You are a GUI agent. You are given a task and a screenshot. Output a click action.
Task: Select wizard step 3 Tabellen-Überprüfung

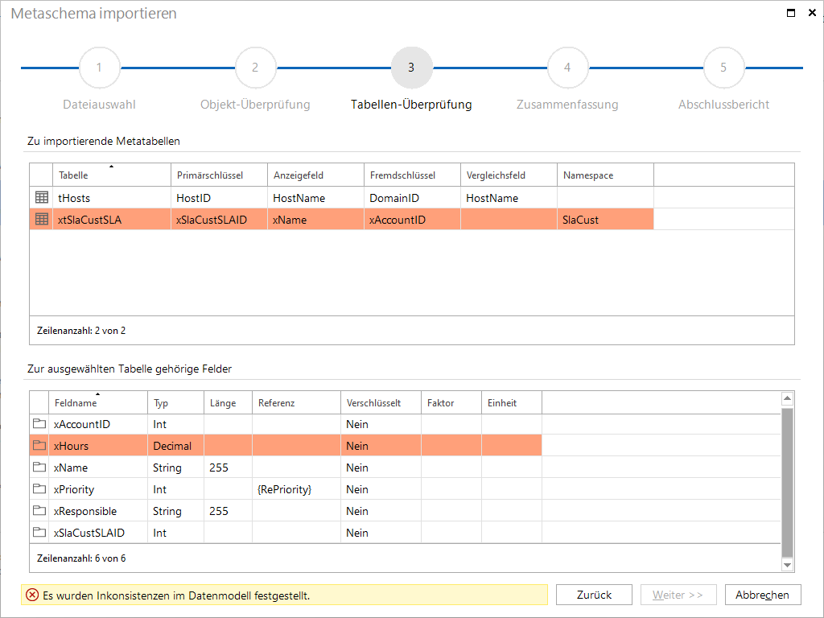[411, 68]
